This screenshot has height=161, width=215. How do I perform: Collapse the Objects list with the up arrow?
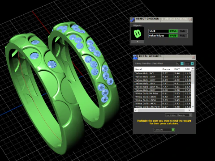[x=138, y=42]
